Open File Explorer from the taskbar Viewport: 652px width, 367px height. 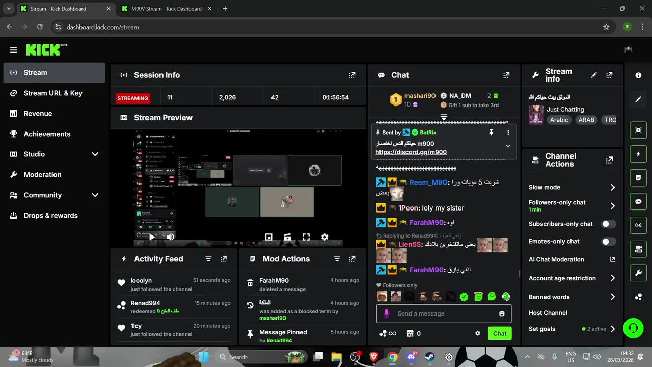[336, 357]
